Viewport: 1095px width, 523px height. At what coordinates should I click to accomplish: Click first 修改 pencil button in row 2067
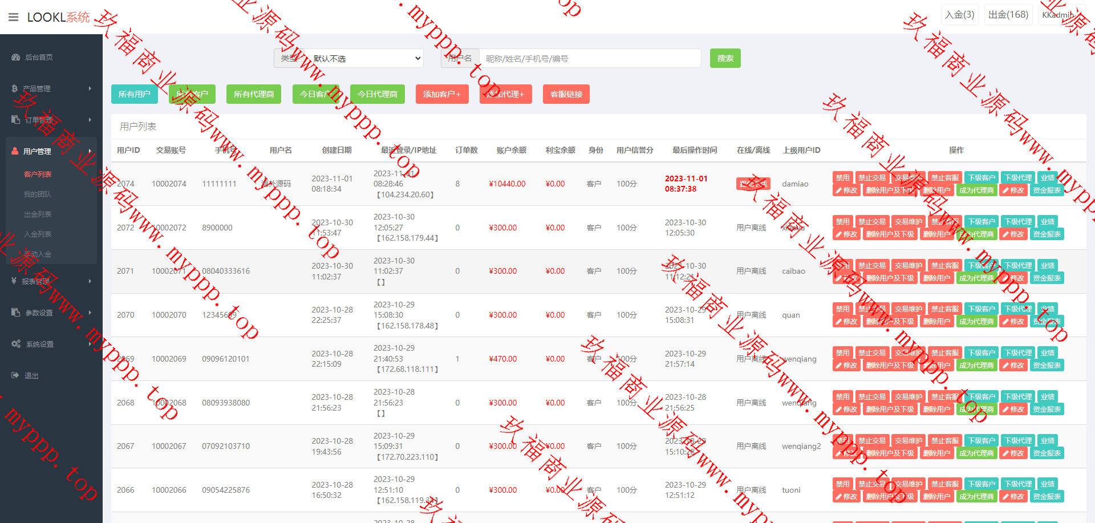point(846,453)
